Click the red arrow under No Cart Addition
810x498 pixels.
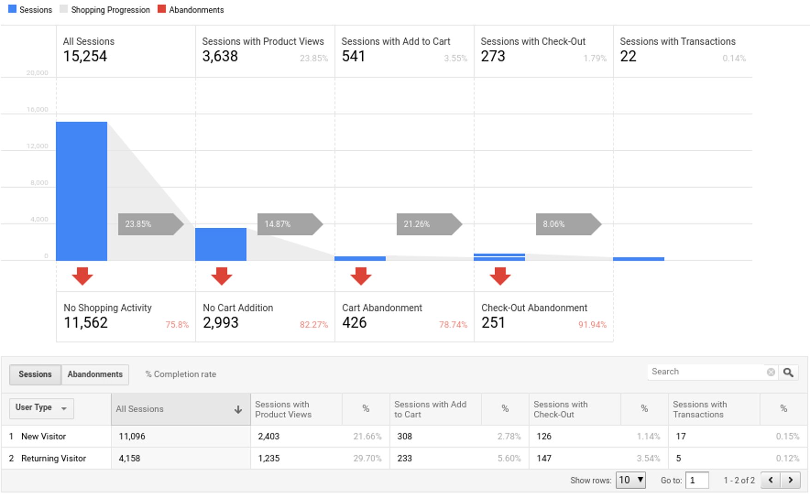pos(222,276)
